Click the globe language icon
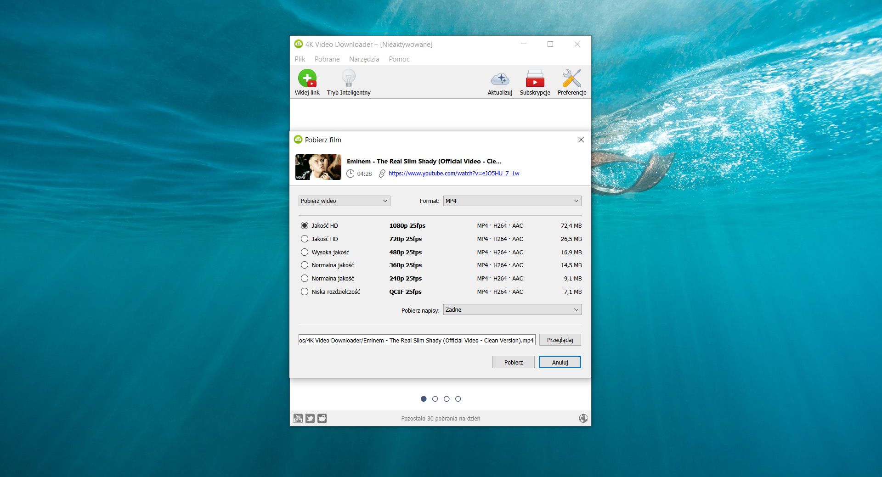882x477 pixels. tap(582, 418)
